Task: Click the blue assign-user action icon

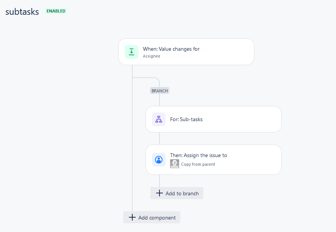Action: (158, 159)
